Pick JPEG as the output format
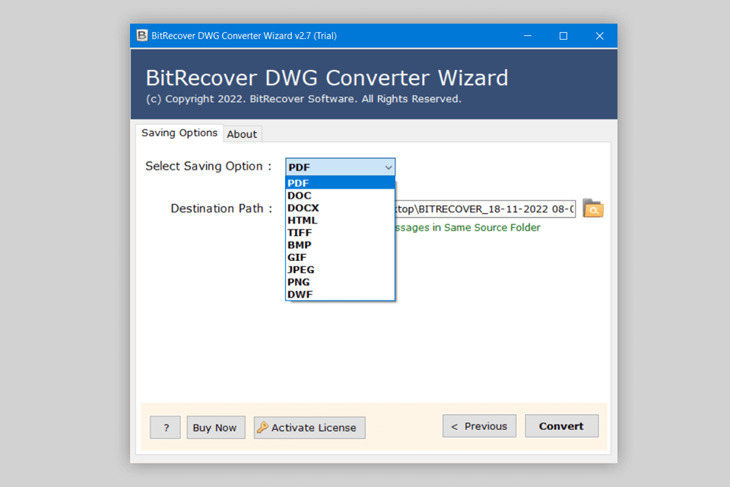The image size is (730, 487). pyautogui.click(x=341, y=269)
